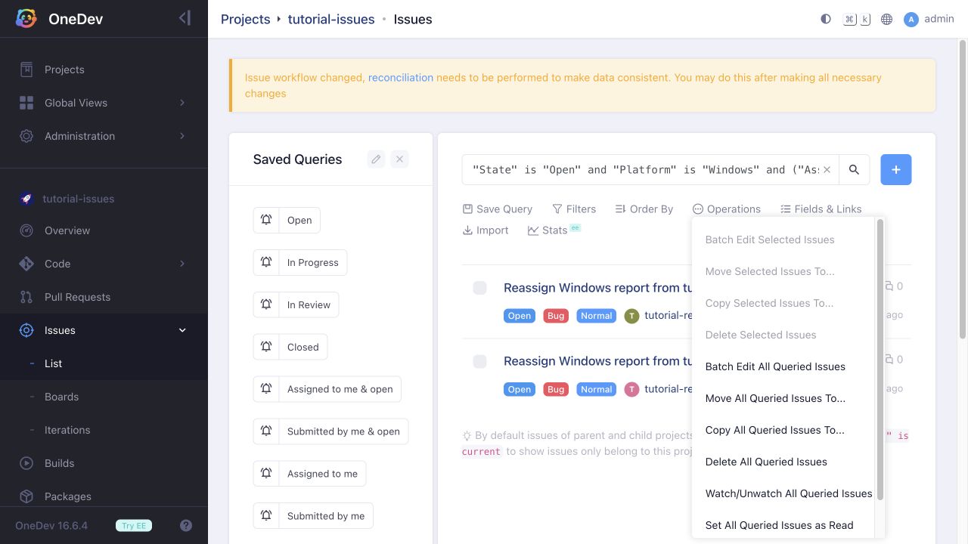
Task: Open the help question mark icon
Action: (186, 526)
